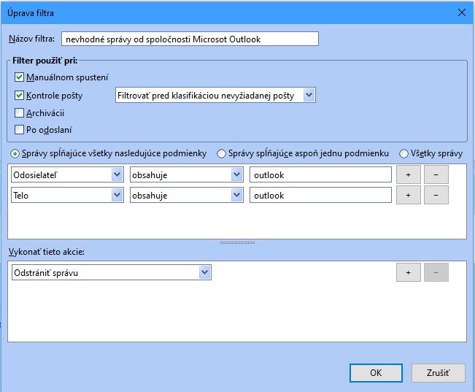Expand the Odstrániť správu action dropdown
The image size is (475, 392).
(111, 272)
